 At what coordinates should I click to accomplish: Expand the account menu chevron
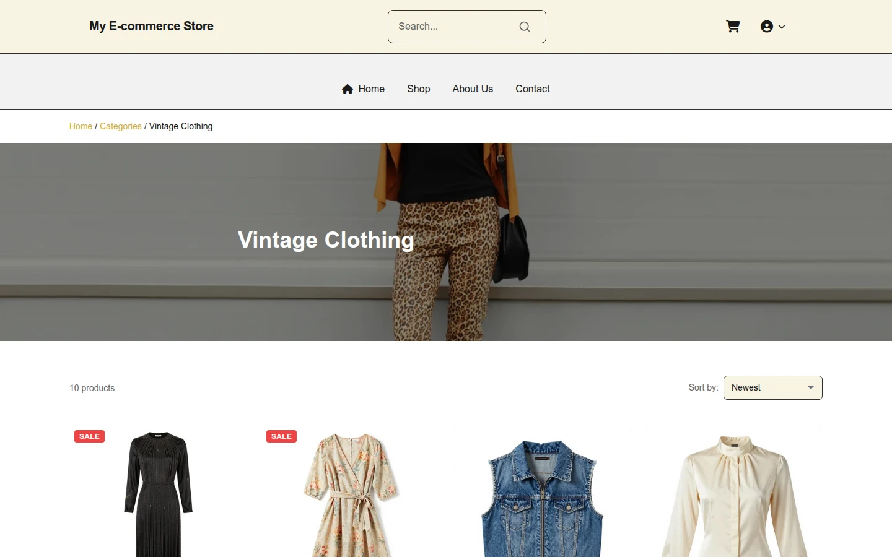[x=782, y=27]
